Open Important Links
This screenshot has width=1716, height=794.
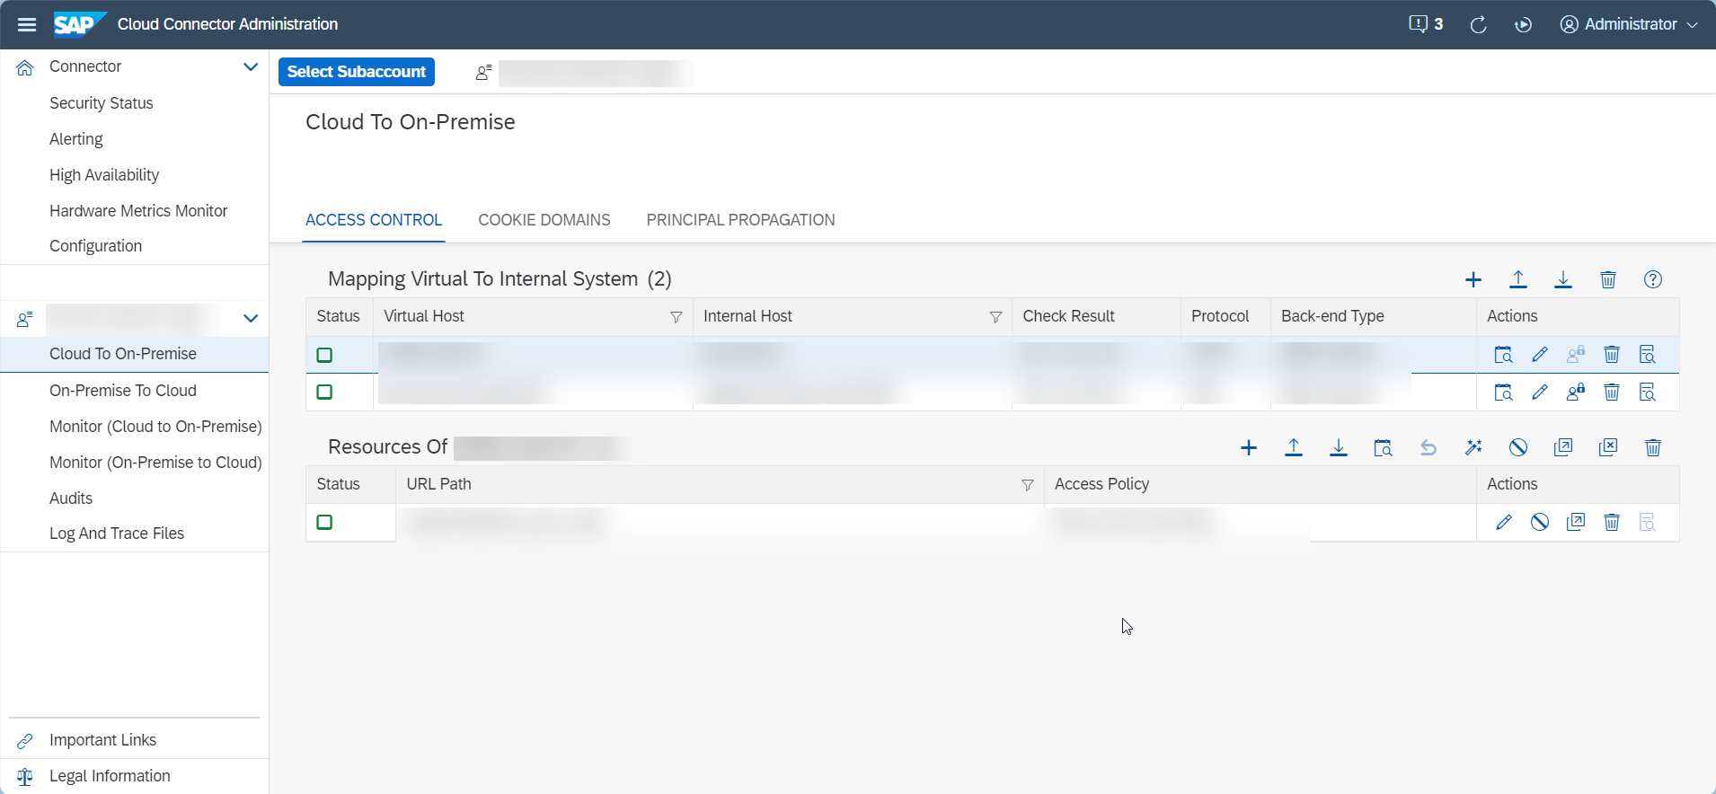coord(102,740)
